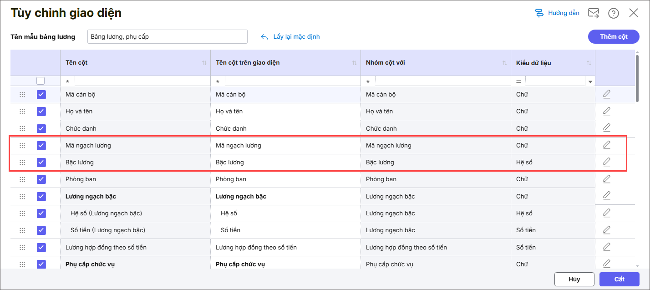Edit Lương hợp đồng theo số tiền row
Viewport: 650px width, 290px height.
coord(606,247)
